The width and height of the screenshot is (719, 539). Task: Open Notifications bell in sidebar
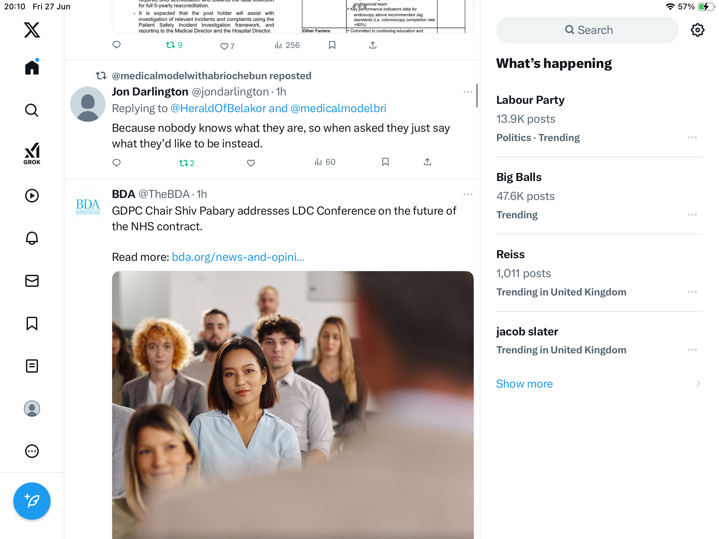(x=32, y=238)
